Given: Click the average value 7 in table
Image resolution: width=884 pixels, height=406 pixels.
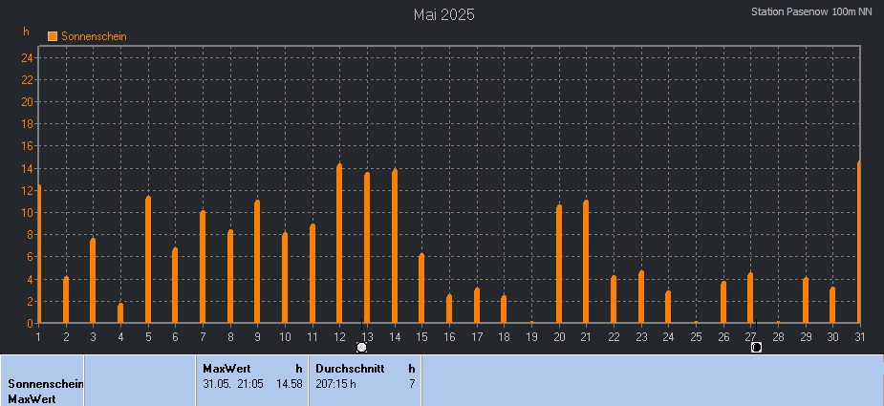Looking at the screenshot, I should pyautogui.click(x=412, y=385).
